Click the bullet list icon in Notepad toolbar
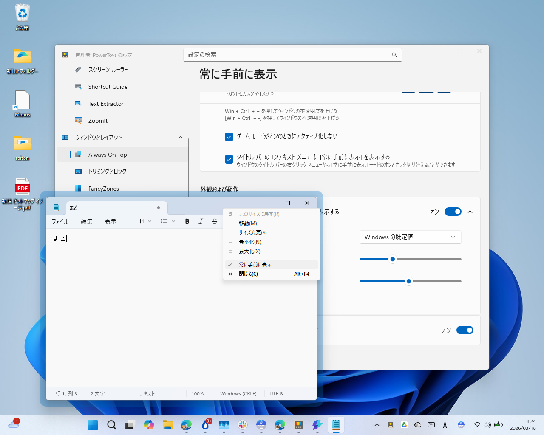This screenshot has width=544, height=435. pyautogui.click(x=164, y=221)
